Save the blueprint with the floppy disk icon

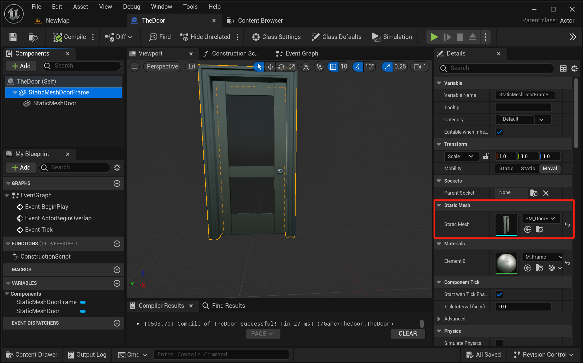[13, 37]
